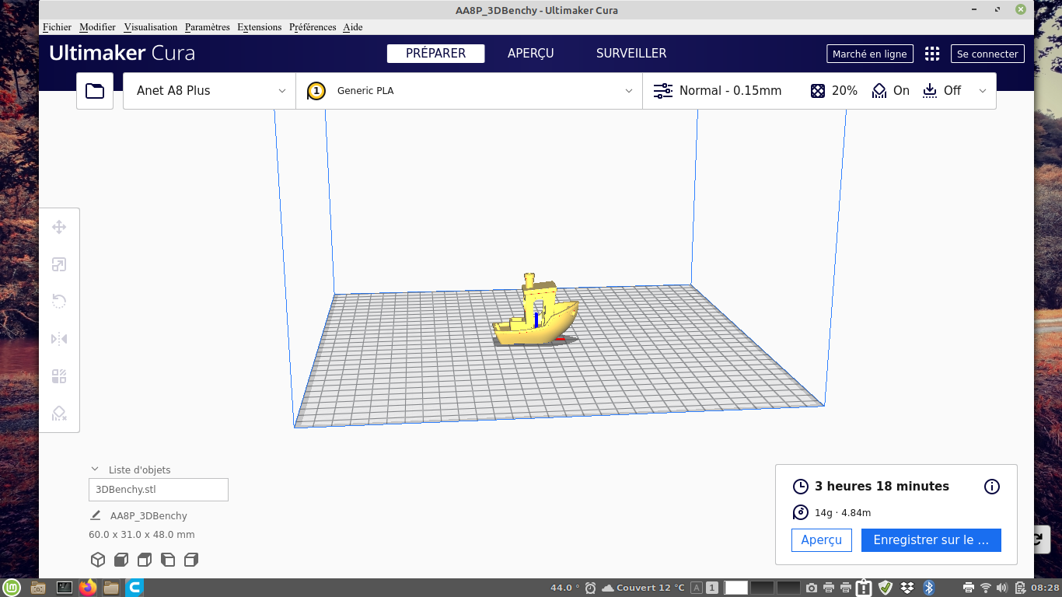Expand the Generic PLA material selector
Image resolution: width=1062 pixels, height=597 pixels.
click(470, 91)
